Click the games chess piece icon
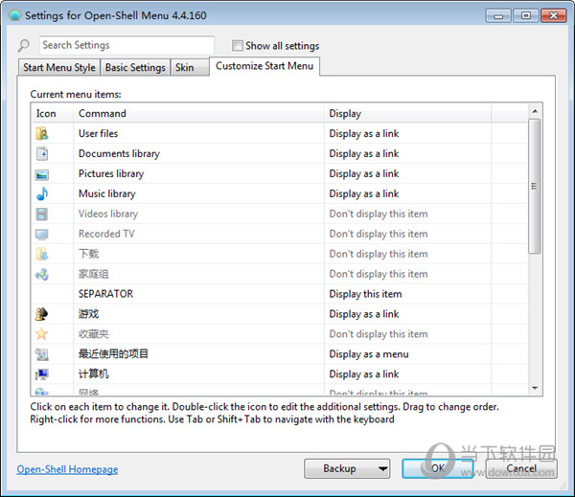 pos(42,314)
